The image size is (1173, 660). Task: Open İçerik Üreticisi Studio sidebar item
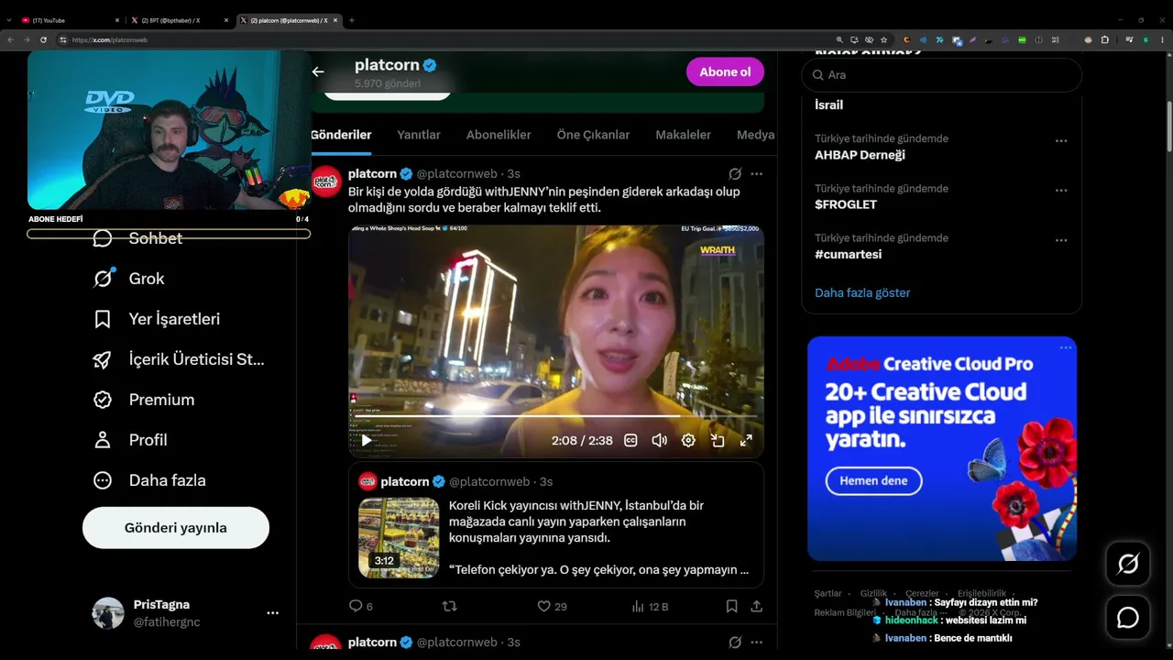click(x=179, y=359)
